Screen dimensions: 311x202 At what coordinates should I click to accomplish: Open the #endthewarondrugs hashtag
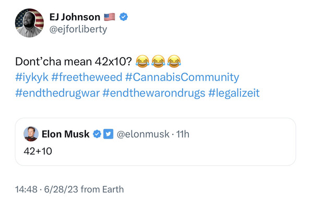154,93
